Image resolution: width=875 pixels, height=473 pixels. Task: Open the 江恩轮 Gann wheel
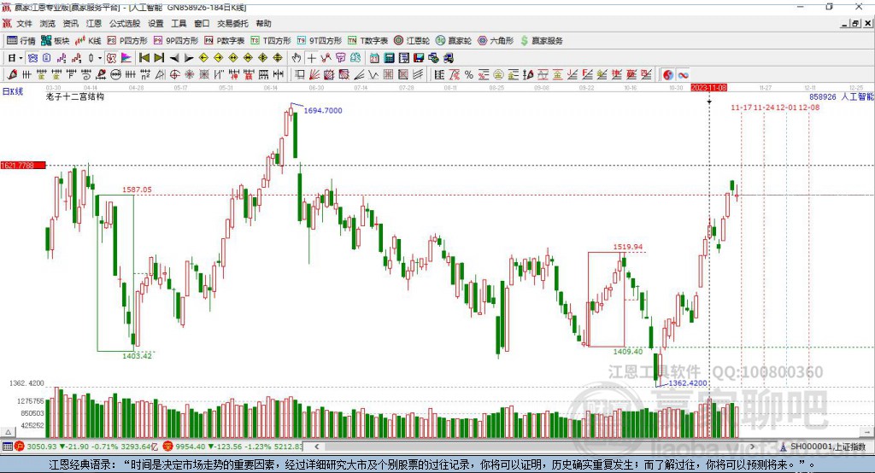tap(412, 41)
